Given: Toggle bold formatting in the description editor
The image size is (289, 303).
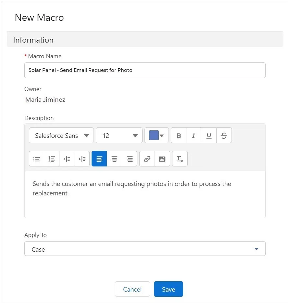Looking at the screenshot, I should [x=179, y=136].
